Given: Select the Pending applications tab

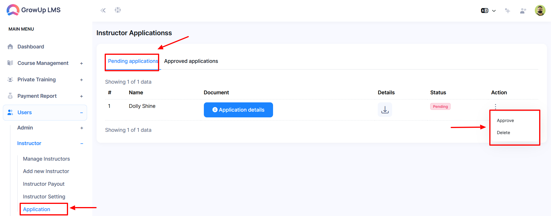Looking at the screenshot, I should point(133,61).
